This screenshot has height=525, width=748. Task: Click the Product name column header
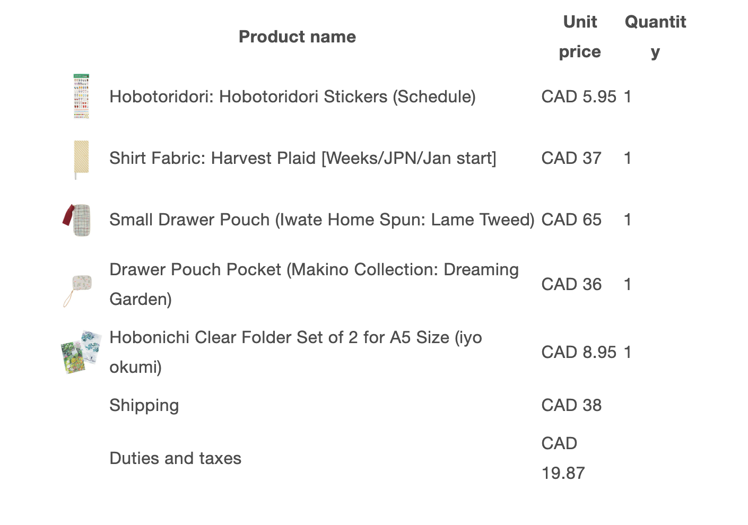coord(297,37)
